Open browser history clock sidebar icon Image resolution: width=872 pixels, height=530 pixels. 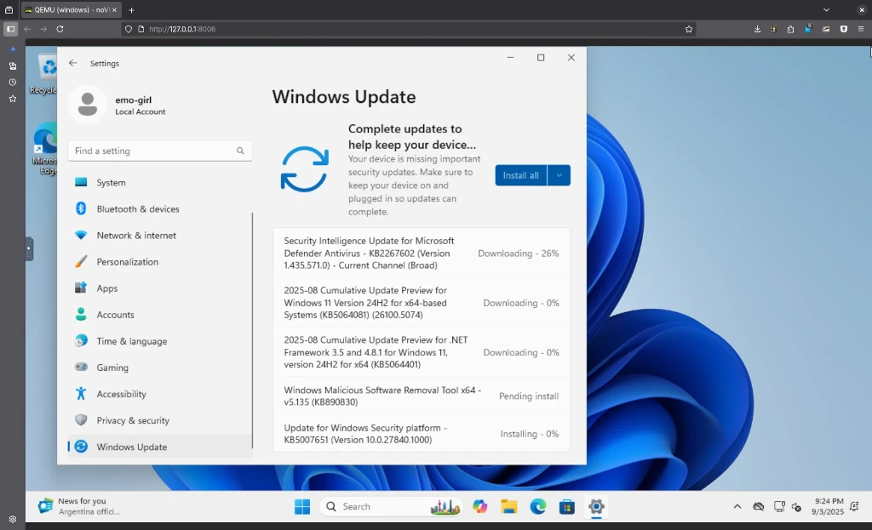12,83
